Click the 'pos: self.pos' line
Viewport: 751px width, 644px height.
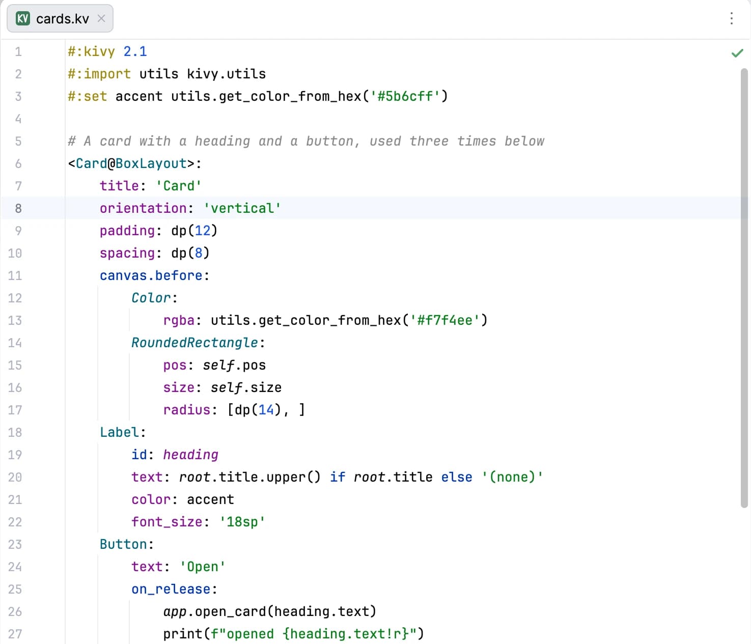click(x=214, y=365)
